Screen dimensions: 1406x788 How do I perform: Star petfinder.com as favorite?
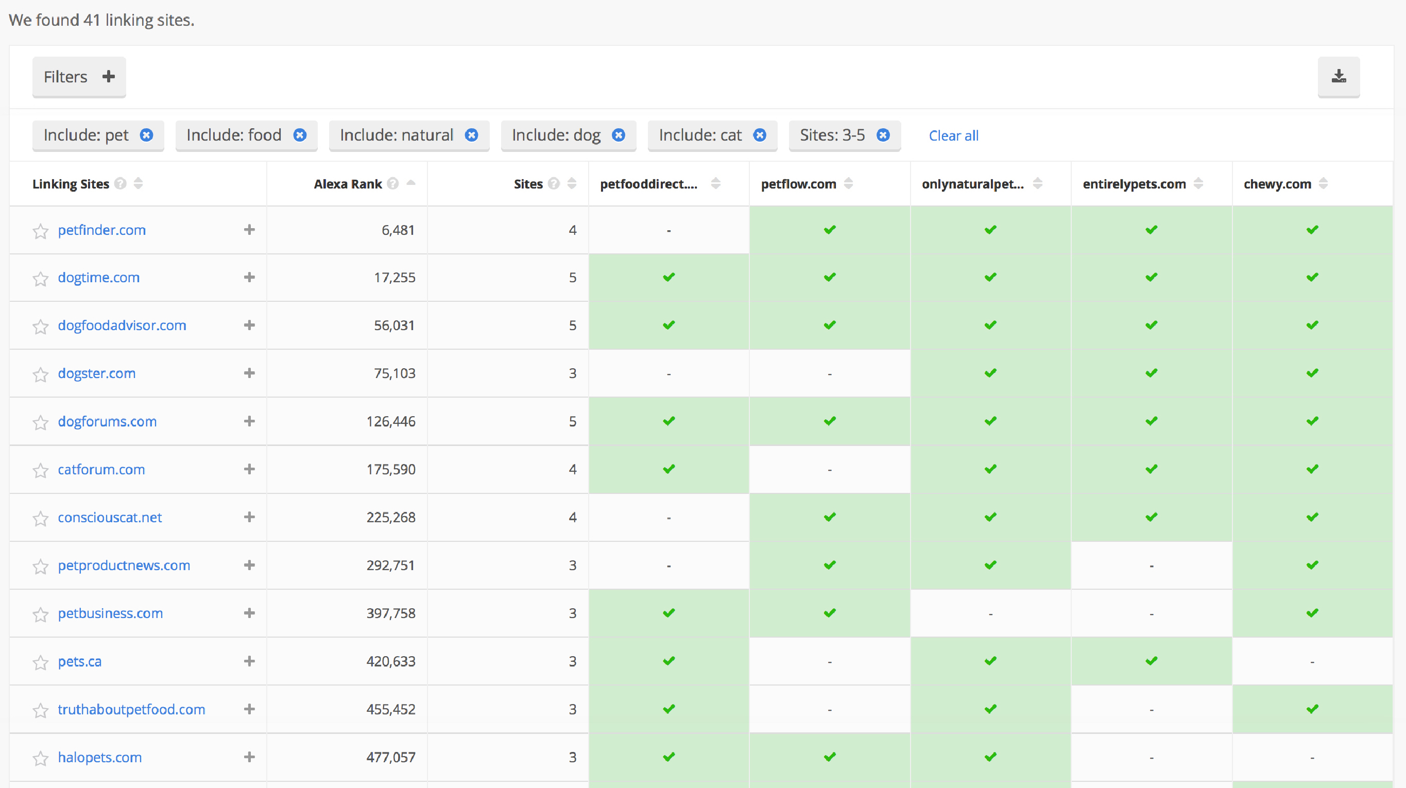40,231
